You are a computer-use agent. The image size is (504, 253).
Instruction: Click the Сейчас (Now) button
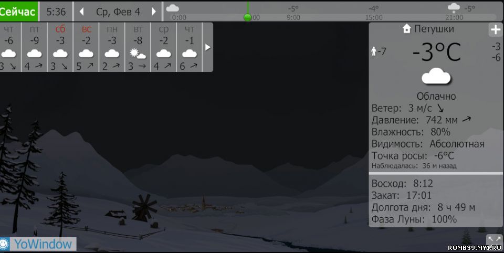[18, 11]
